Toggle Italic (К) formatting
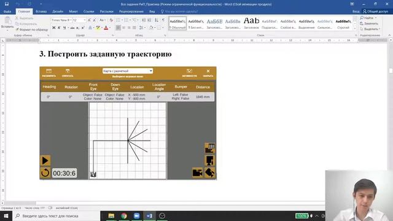The height and width of the screenshot is (221, 393). [59, 28]
